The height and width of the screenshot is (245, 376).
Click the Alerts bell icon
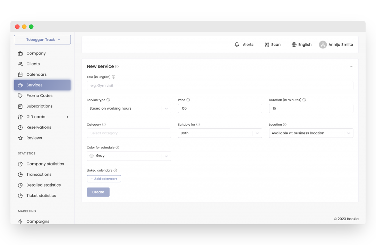pos(237,45)
